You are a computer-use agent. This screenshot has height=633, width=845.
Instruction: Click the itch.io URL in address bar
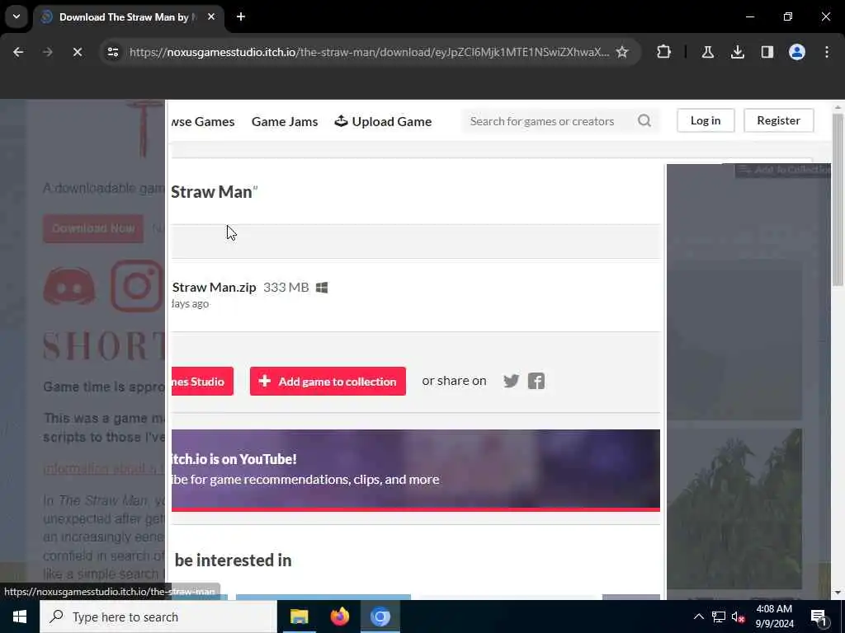pos(369,52)
